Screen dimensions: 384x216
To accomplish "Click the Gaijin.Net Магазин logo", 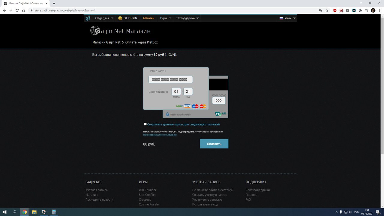I will tap(120, 31).
